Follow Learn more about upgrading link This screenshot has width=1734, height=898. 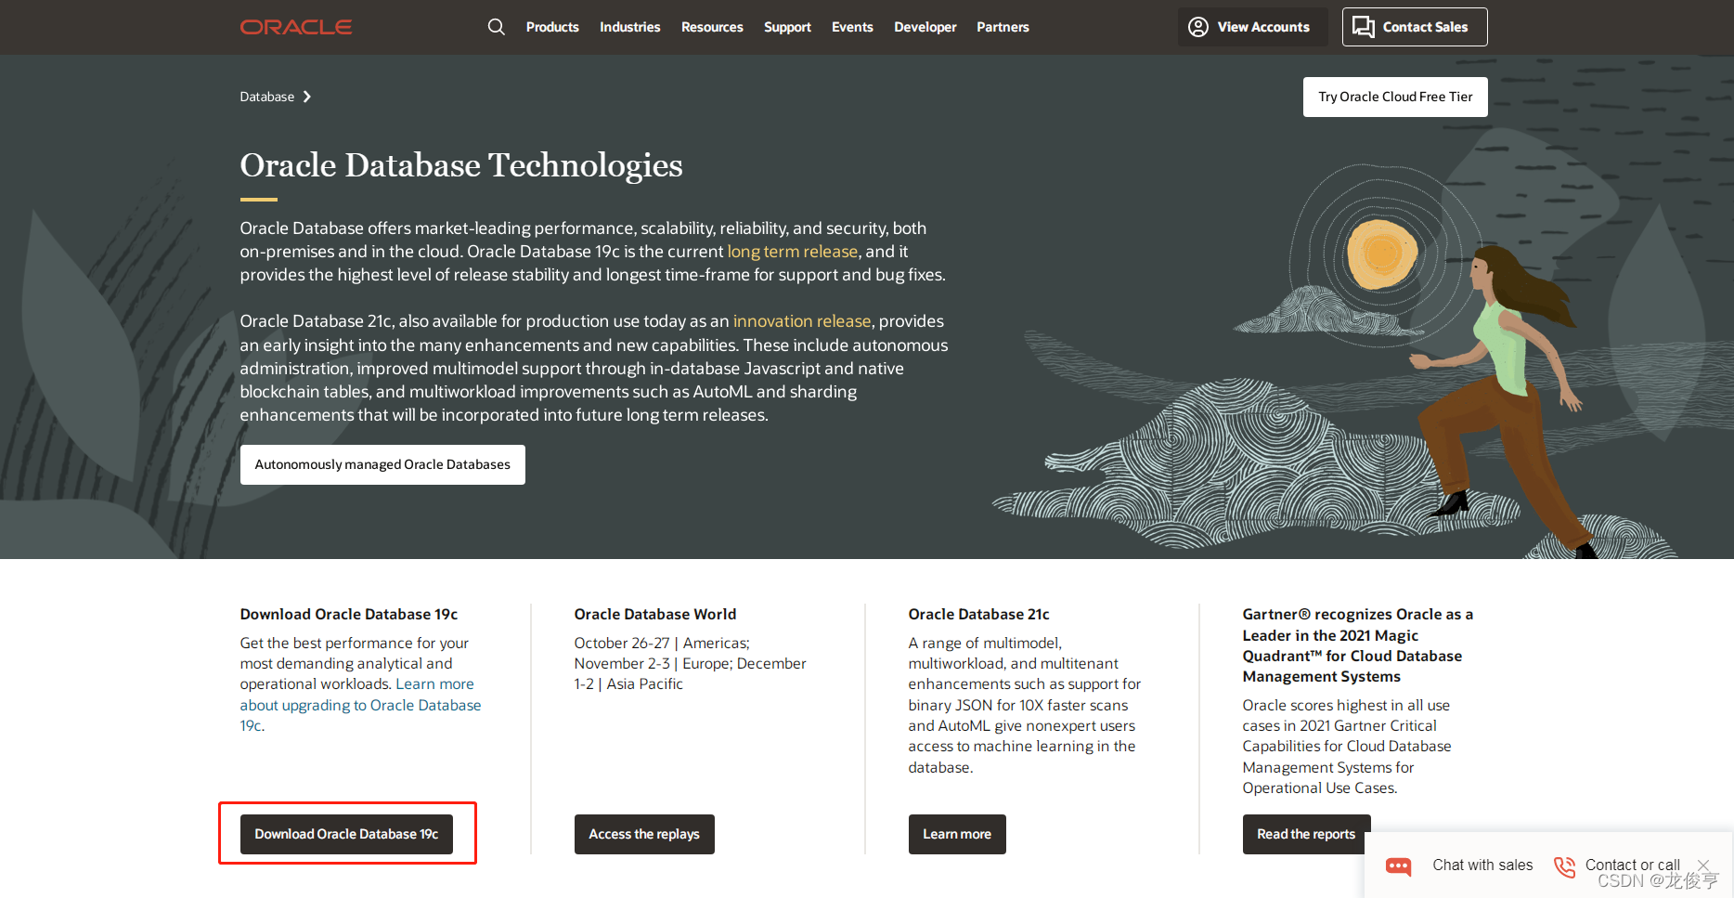[360, 705]
